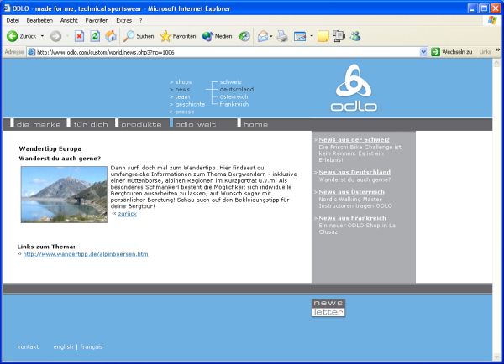Expand the Zurück history dropdown arrow

[x=42, y=36]
